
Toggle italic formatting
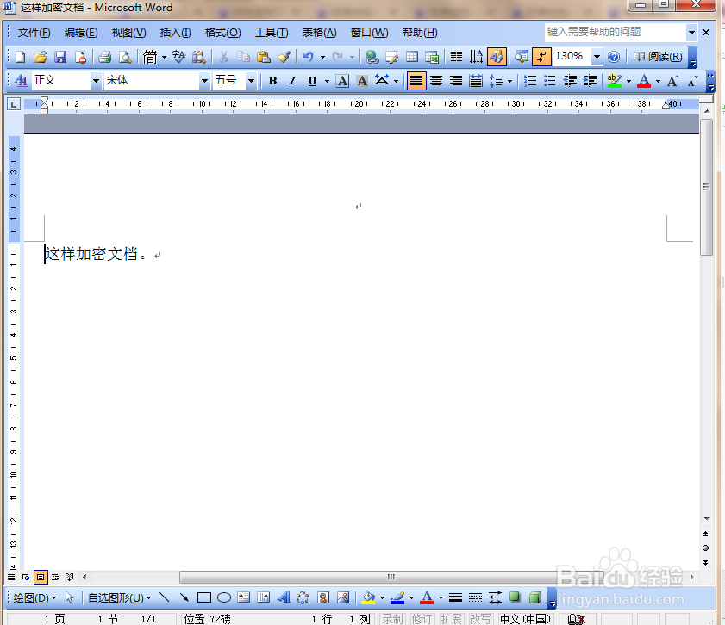point(292,80)
